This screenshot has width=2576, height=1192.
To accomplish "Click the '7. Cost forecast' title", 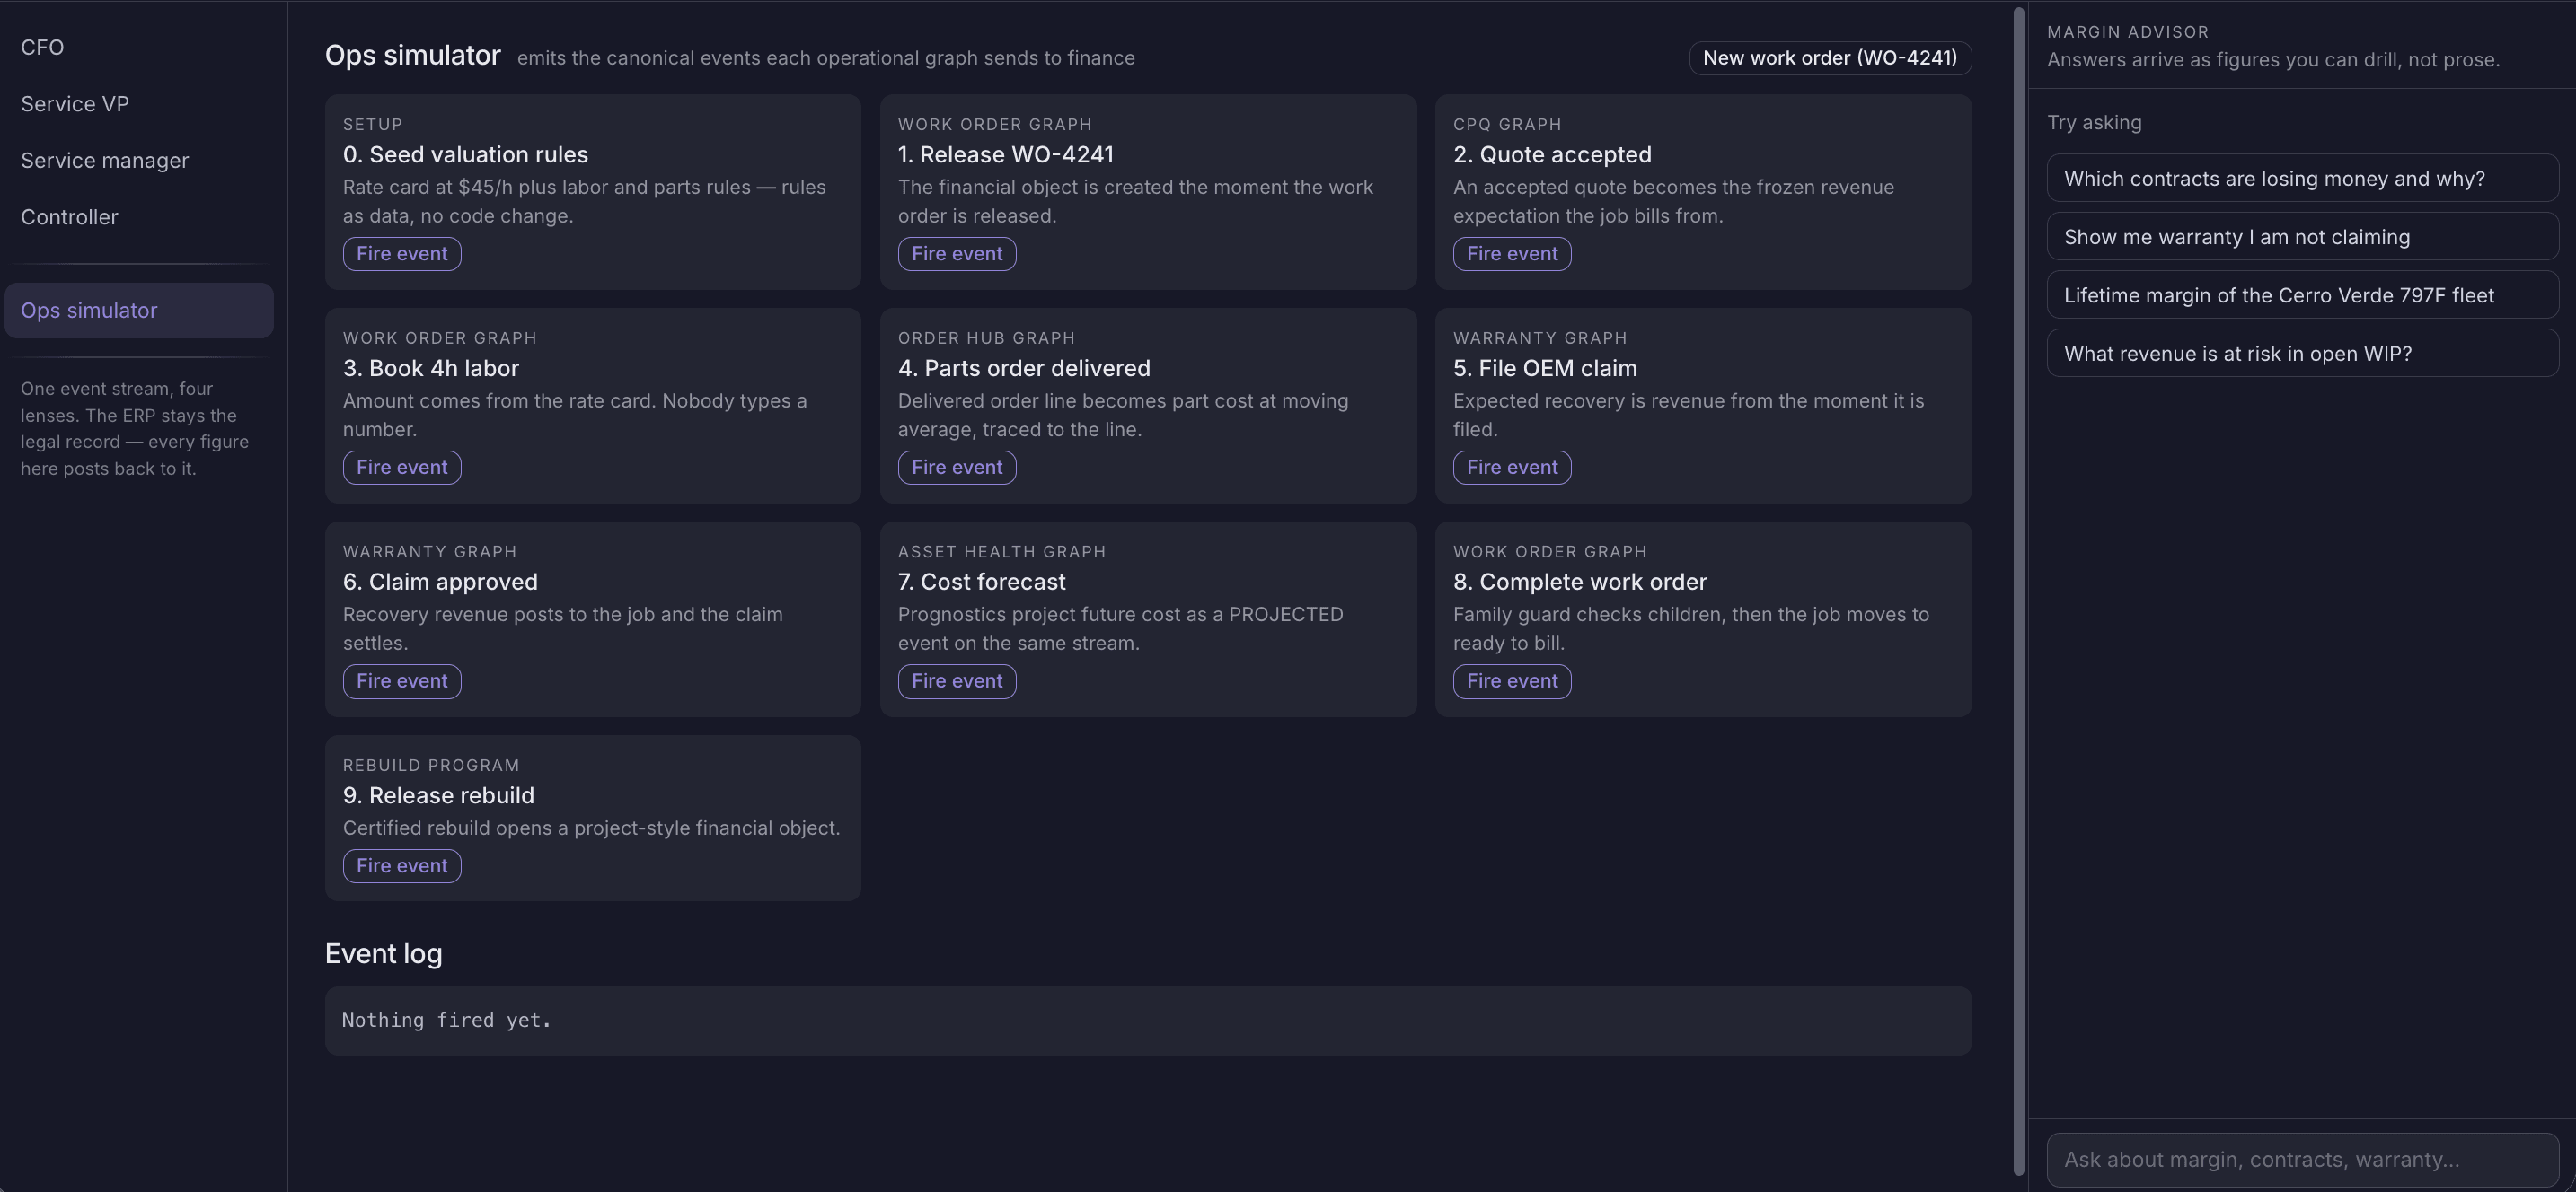I will (981, 583).
